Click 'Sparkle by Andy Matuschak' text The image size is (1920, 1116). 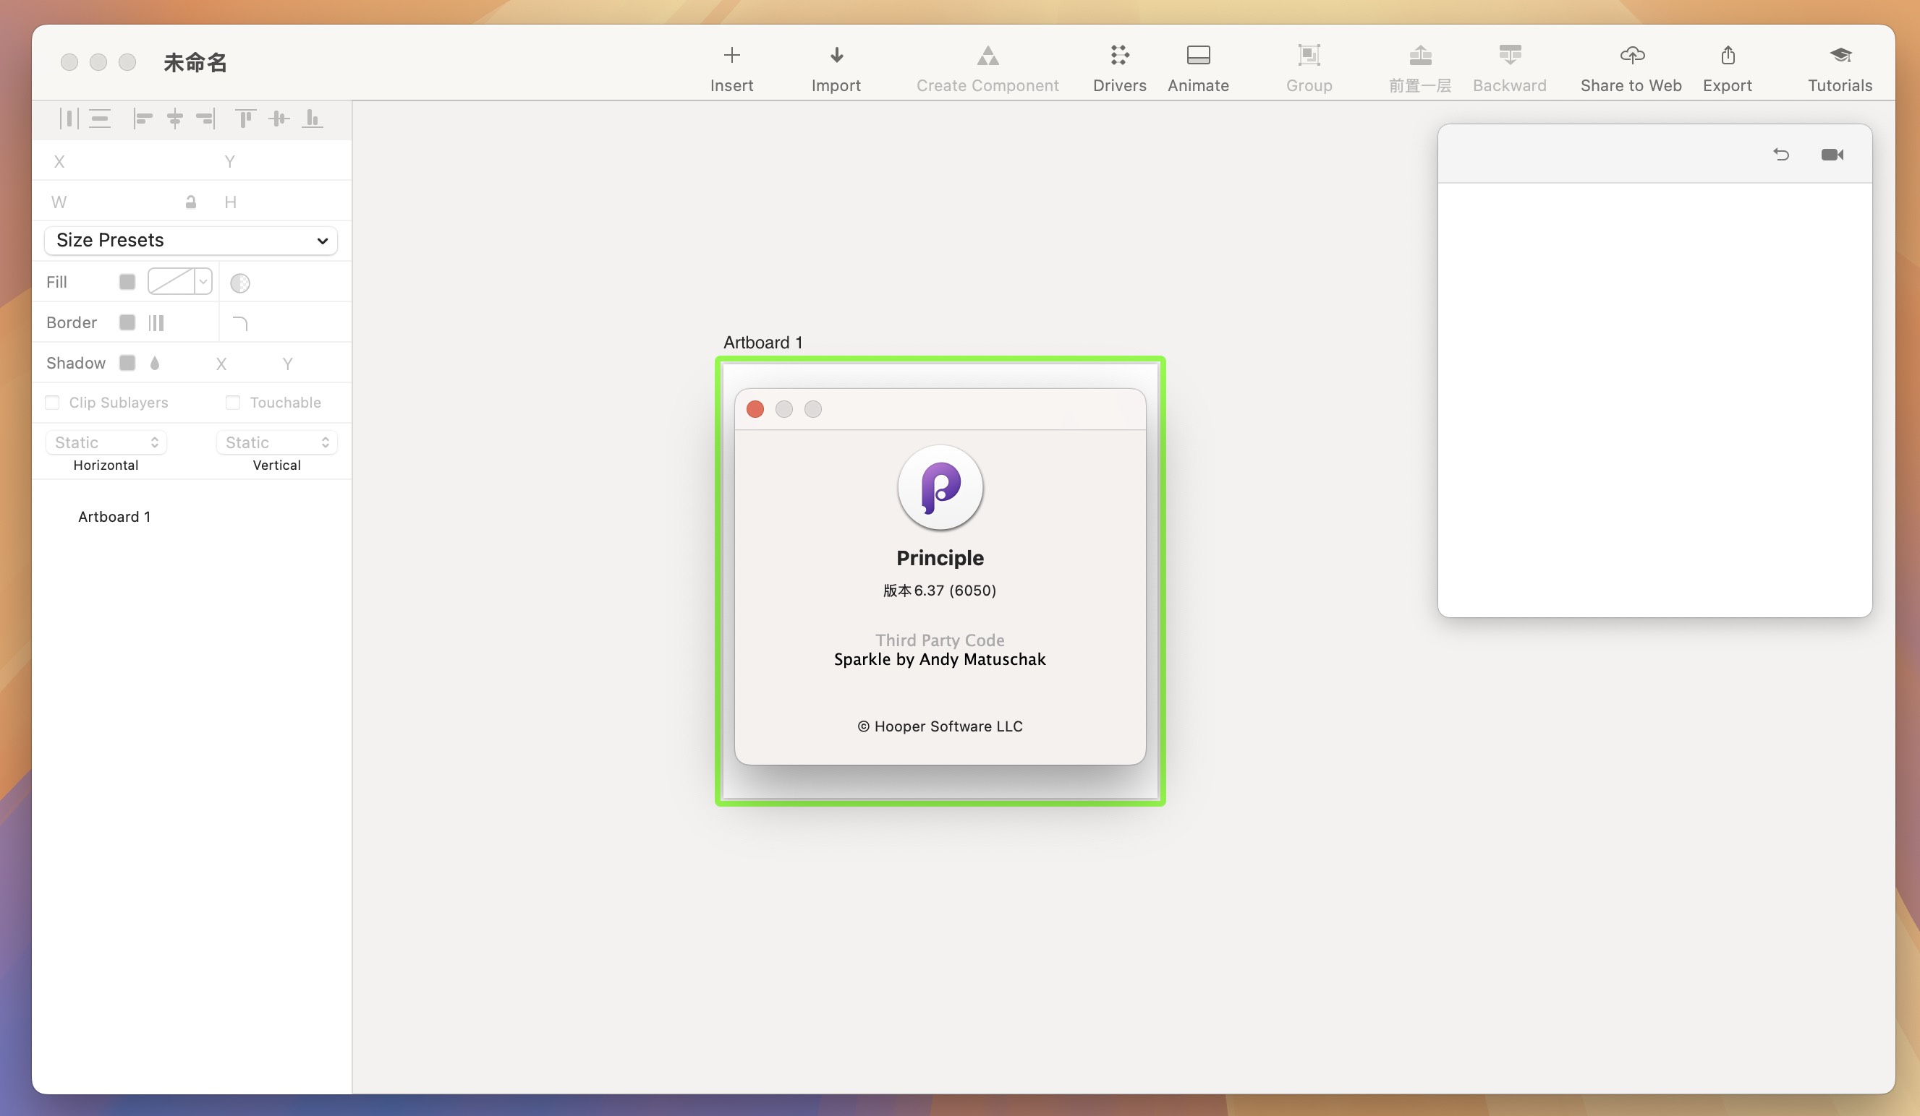940,659
